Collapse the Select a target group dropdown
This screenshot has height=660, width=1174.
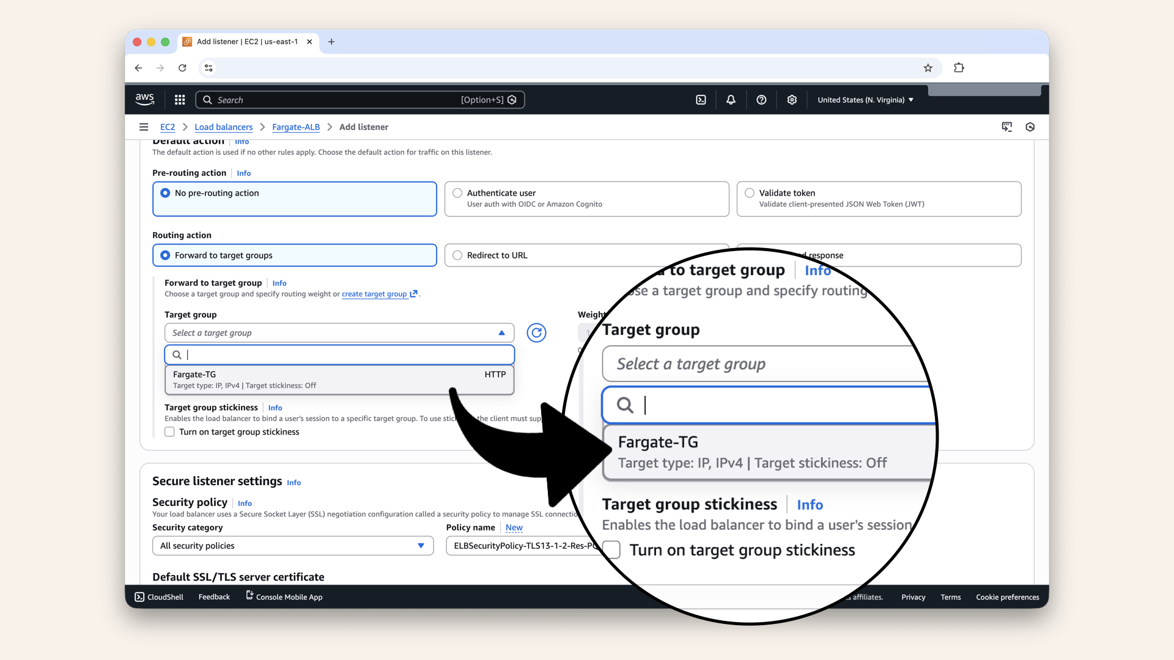click(x=501, y=332)
